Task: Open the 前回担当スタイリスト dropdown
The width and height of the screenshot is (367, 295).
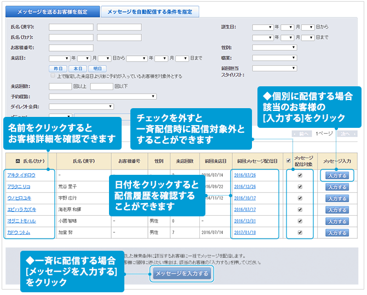Action: tap(274, 68)
